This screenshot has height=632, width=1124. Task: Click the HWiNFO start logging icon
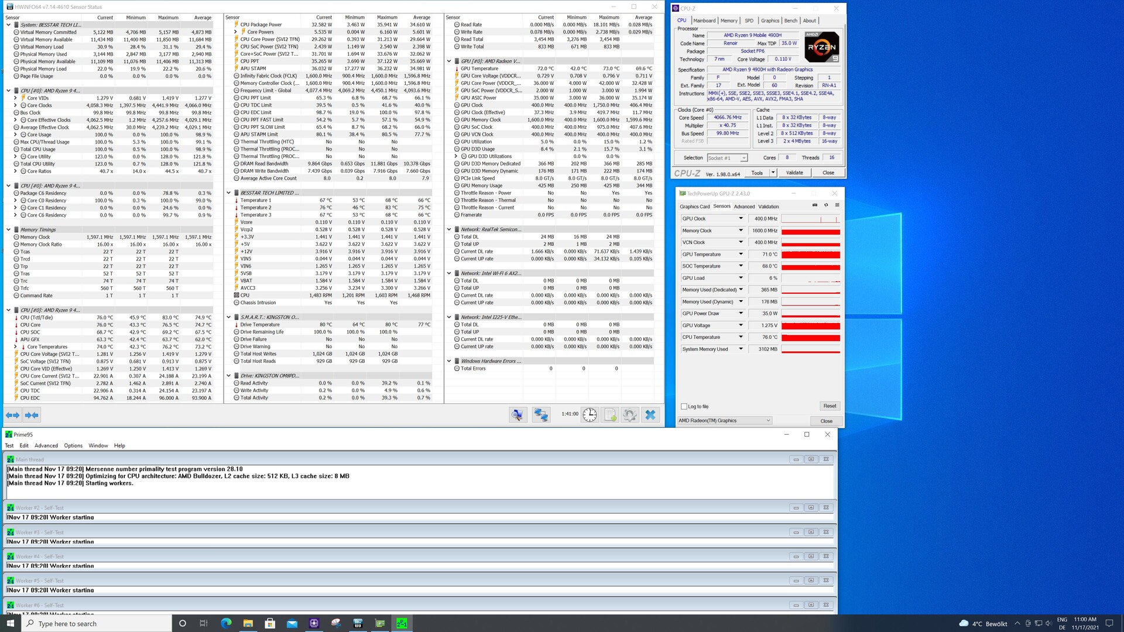(610, 415)
